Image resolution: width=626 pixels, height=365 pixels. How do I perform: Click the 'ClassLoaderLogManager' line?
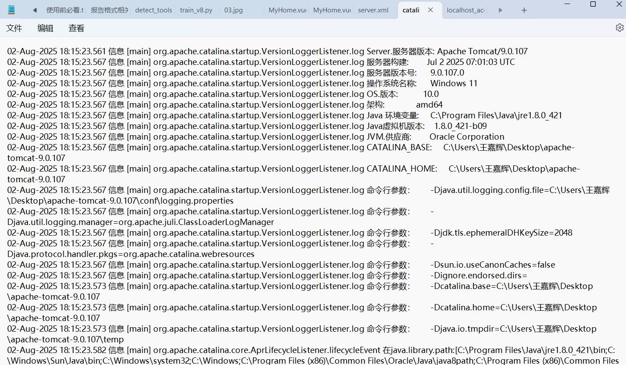click(x=141, y=222)
